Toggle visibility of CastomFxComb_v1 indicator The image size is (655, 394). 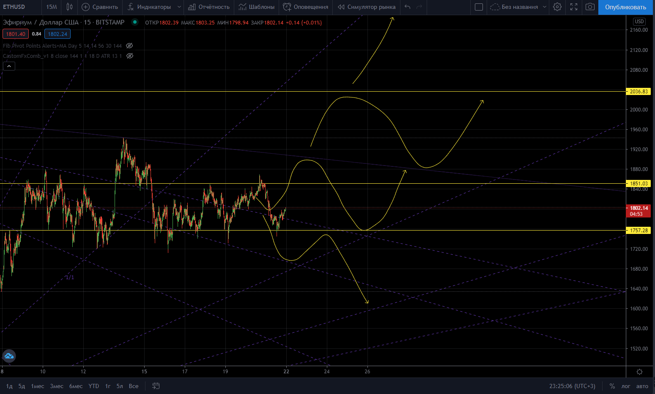click(x=130, y=56)
